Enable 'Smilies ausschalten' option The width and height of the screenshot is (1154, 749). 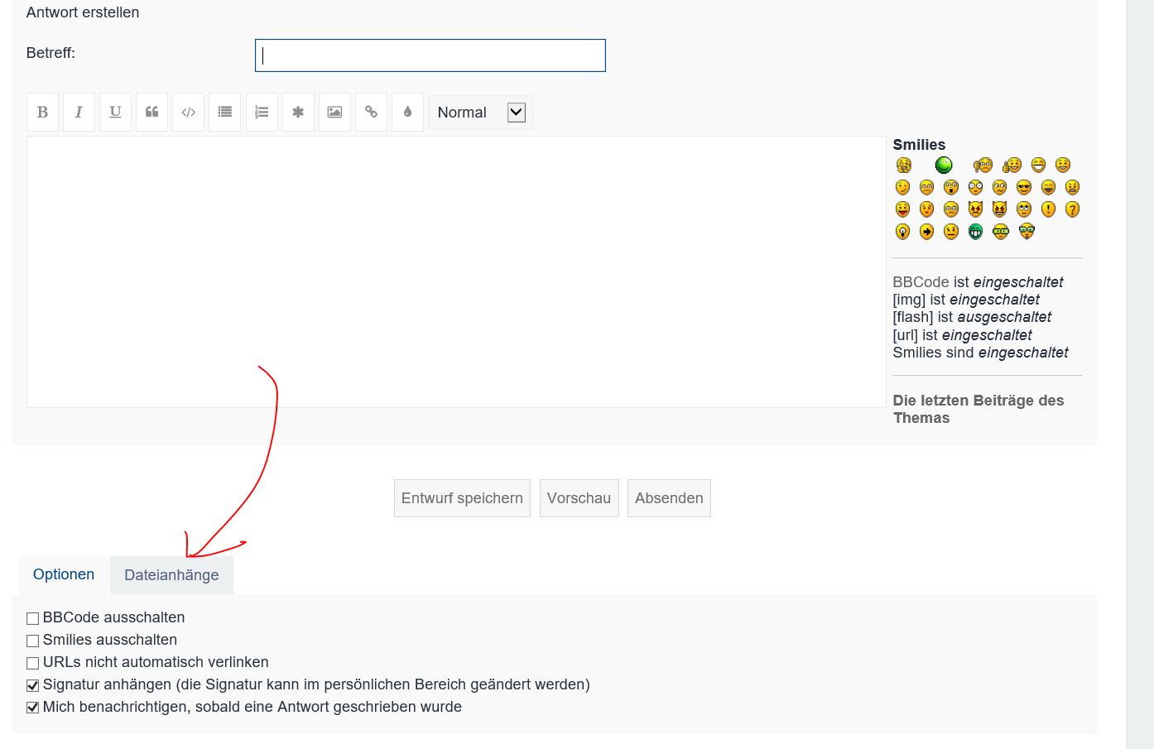tap(33, 641)
